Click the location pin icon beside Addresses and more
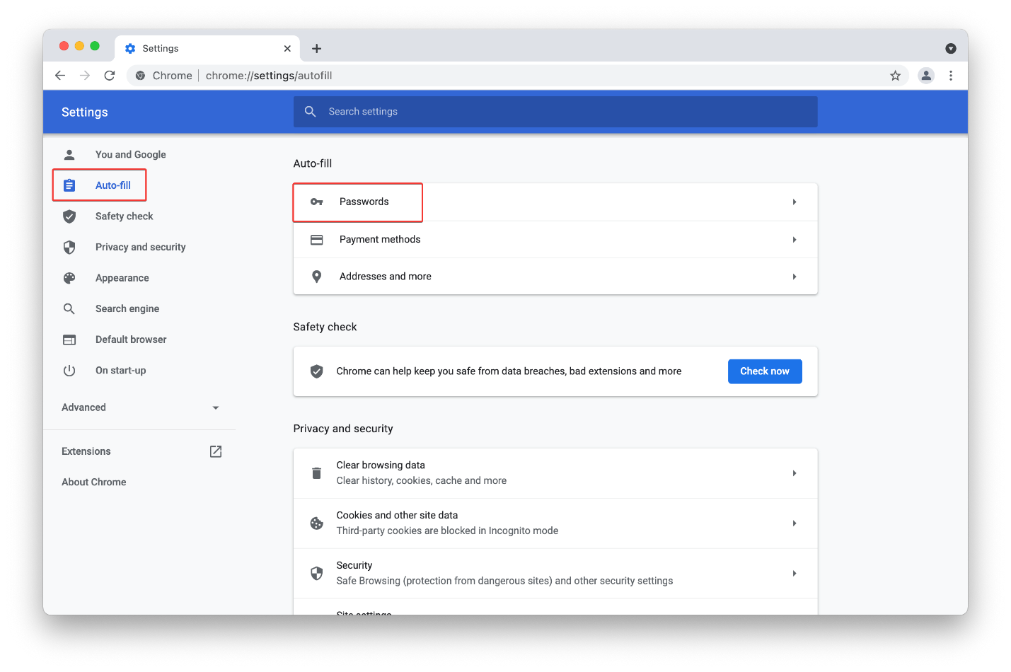The width and height of the screenshot is (1011, 672). pos(316,276)
